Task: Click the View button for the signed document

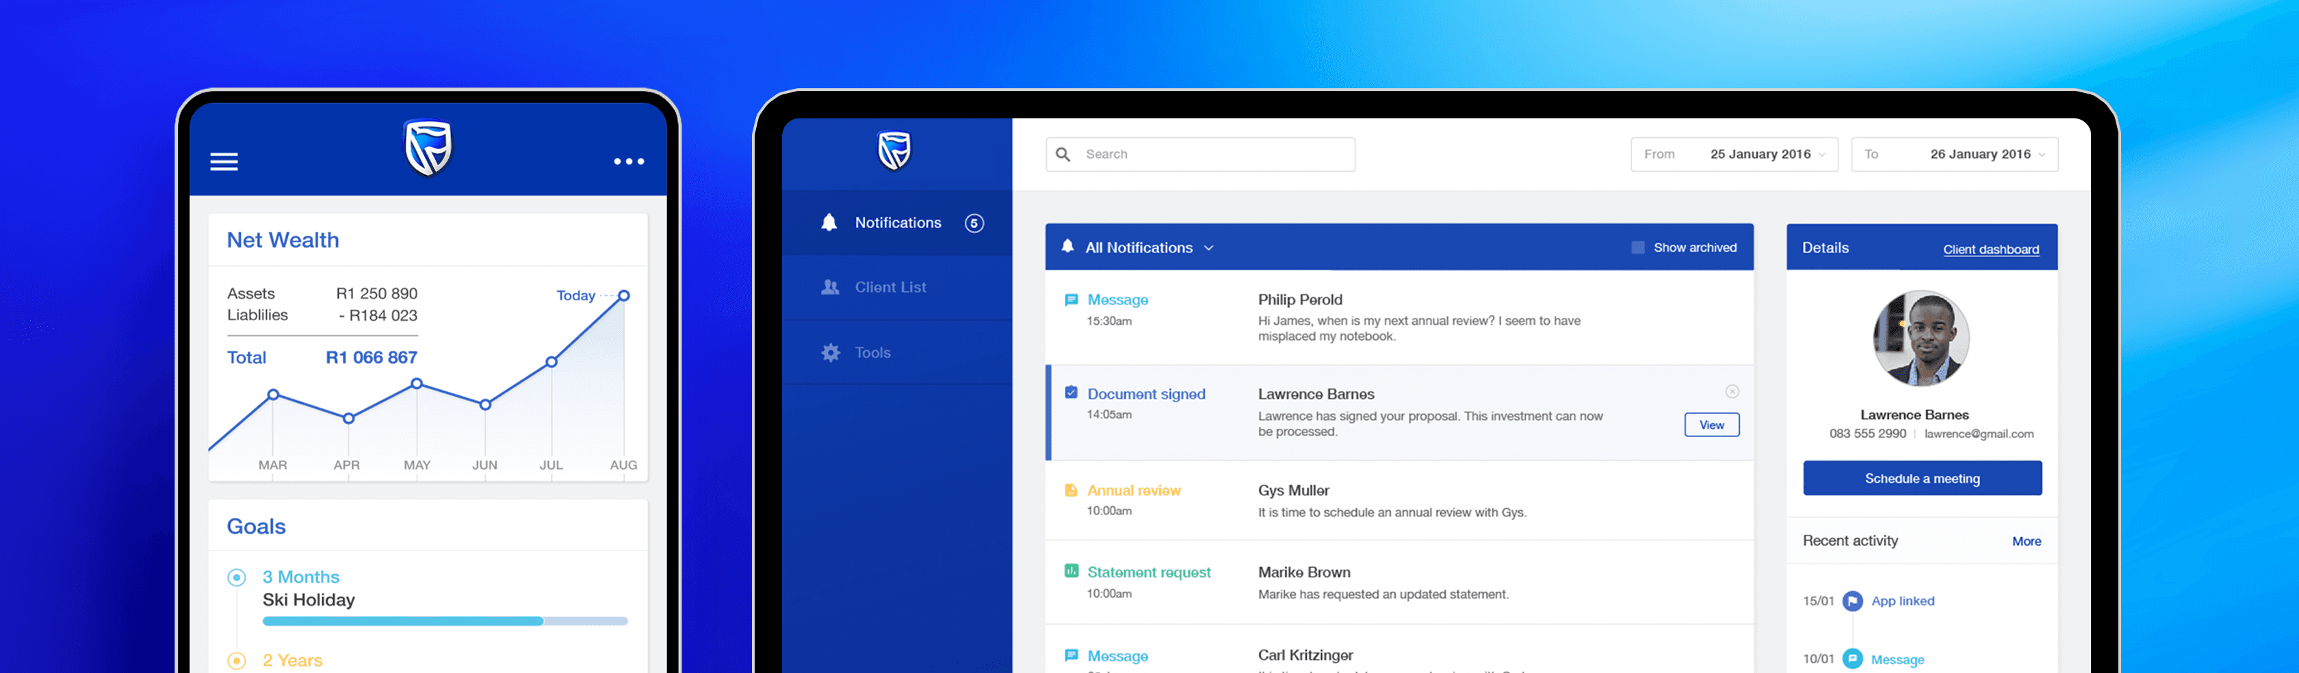Action: point(1711,425)
